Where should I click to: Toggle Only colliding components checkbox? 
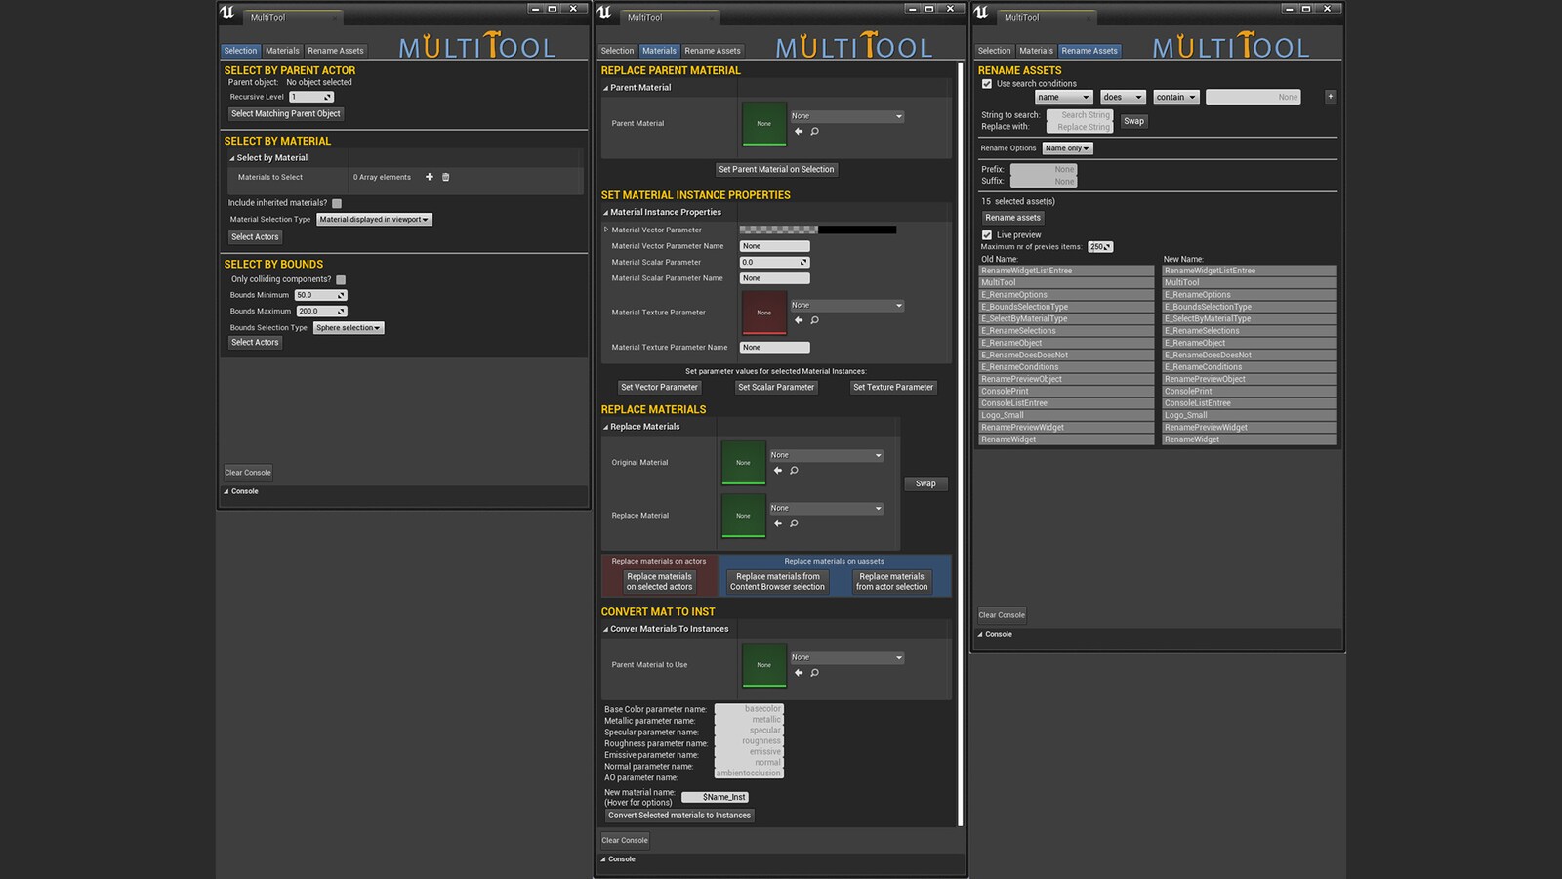pos(341,279)
